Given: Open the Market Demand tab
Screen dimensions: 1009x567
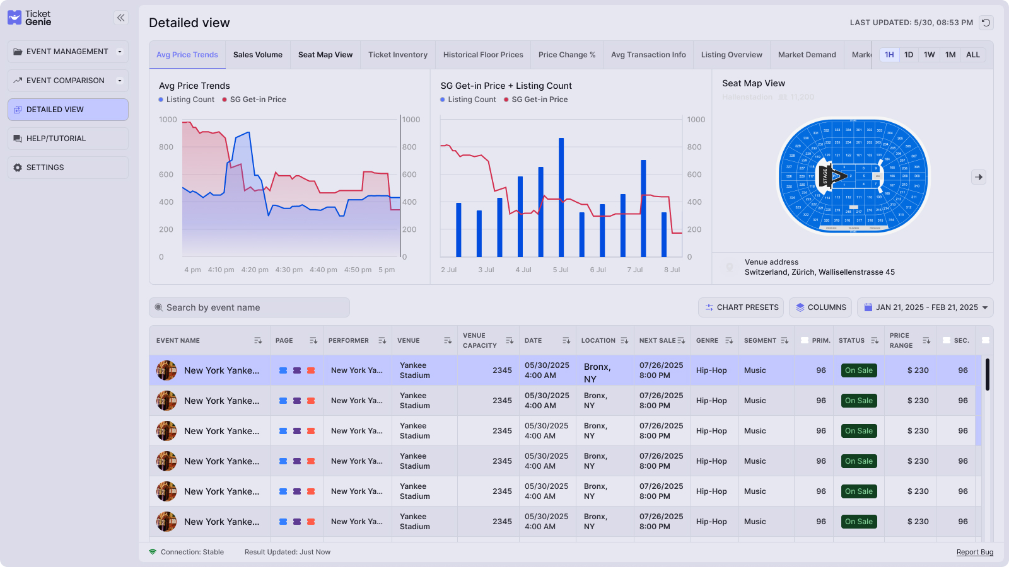Looking at the screenshot, I should [x=807, y=54].
